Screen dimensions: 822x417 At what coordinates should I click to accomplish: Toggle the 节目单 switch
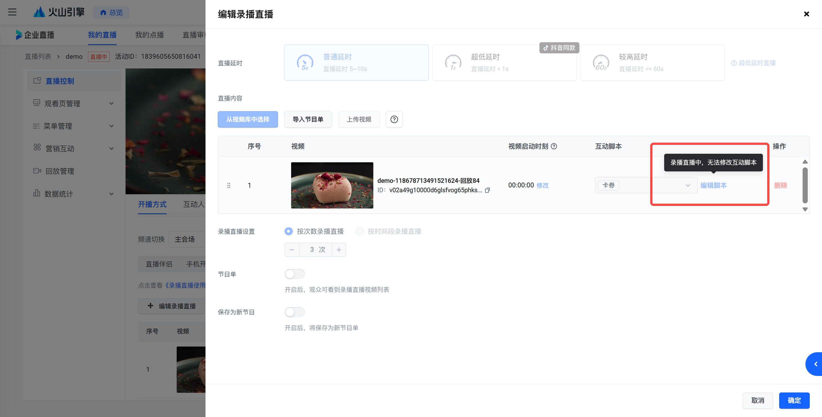tap(295, 274)
